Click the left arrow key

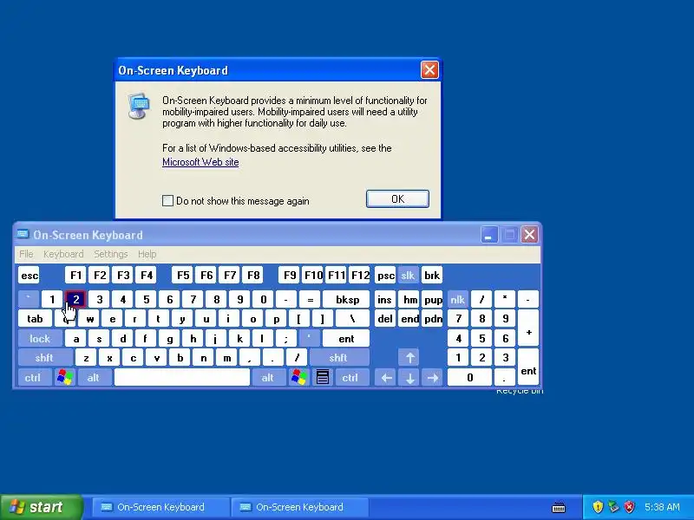386,377
